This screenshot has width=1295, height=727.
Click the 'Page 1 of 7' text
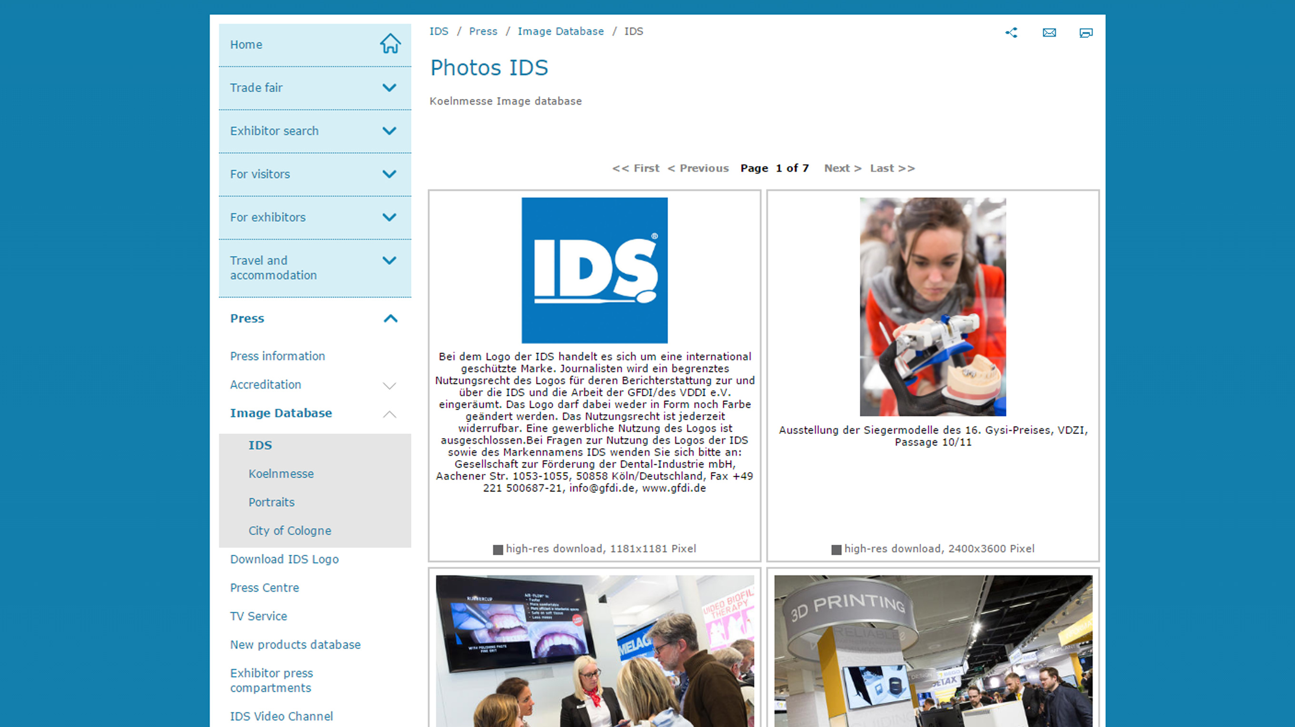(x=775, y=168)
